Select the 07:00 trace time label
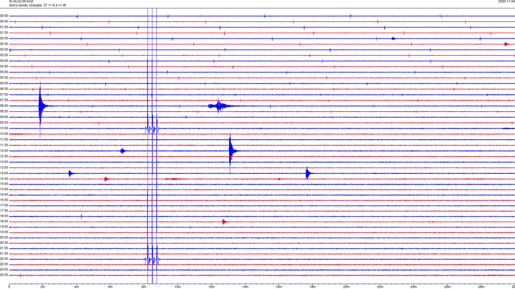This screenshot has width=515, height=289. (4, 95)
